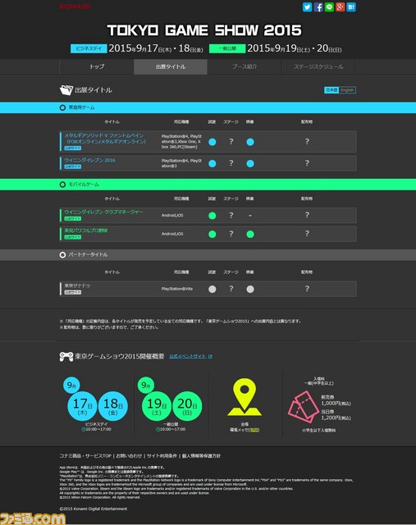416x525 pixels.
Task: Open the 個人情報等保護方針 footer link
Action: 201,456
